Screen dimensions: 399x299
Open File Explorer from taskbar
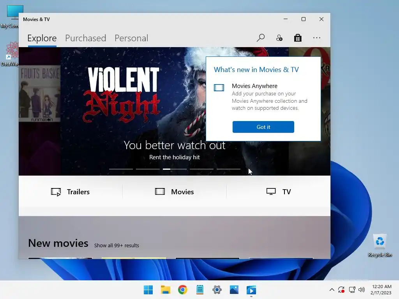pos(165,290)
